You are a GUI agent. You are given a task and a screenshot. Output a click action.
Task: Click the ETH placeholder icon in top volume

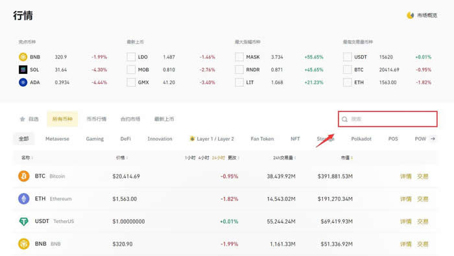(x=347, y=82)
